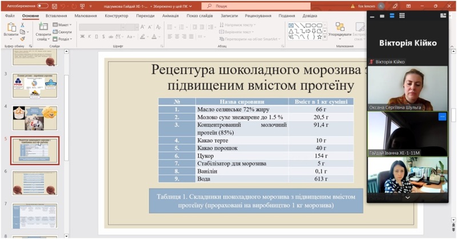Click the bullet list icon
Image resolution: width=457 pixels, height=239 pixels.
(170, 27)
